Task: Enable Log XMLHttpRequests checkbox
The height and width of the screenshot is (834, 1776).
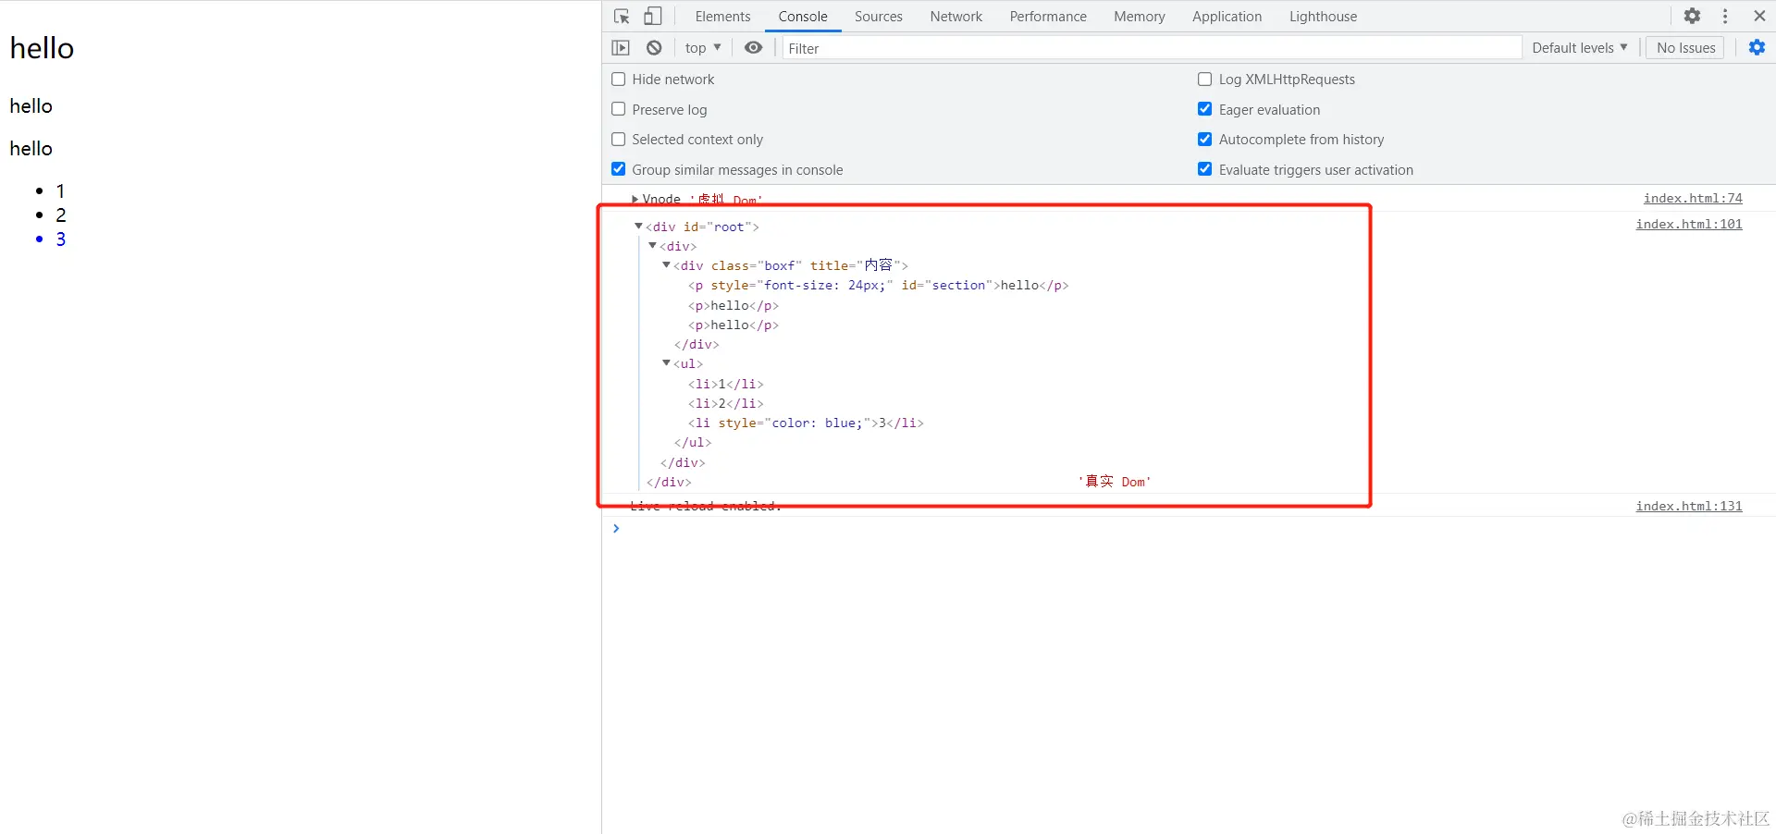Action: tap(1205, 80)
